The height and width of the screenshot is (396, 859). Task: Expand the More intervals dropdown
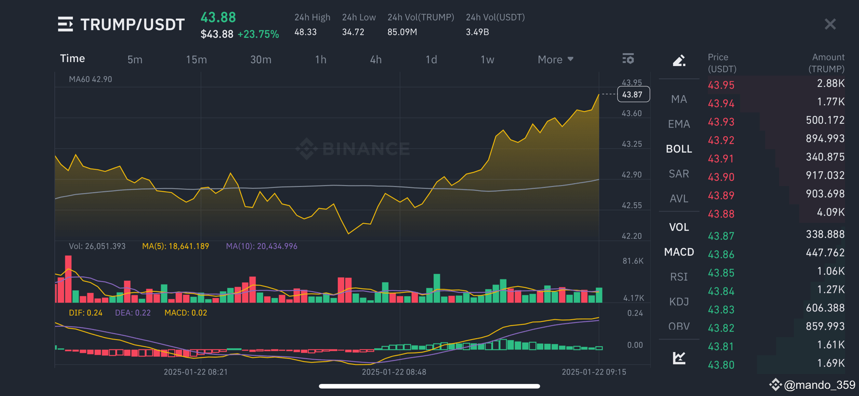pyautogui.click(x=555, y=59)
